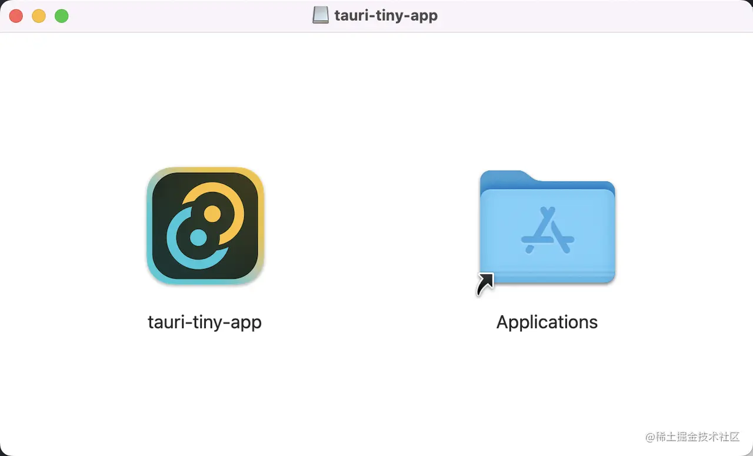Click the yellow dot inside the Tauri logo

coord(212,213)
